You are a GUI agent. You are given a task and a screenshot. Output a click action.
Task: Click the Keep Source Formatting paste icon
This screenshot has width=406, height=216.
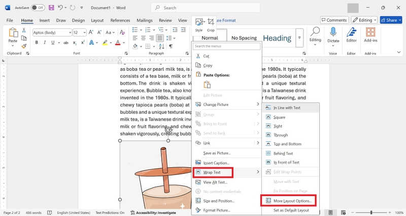pos(207,85)
